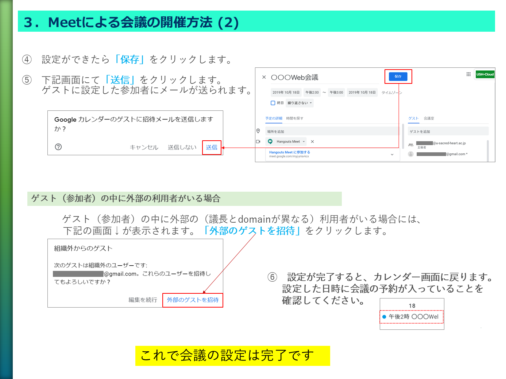Click the meet.google.com/myj-ynia-kcx URL text
This screenshot has height=379, width=506.
289,156
